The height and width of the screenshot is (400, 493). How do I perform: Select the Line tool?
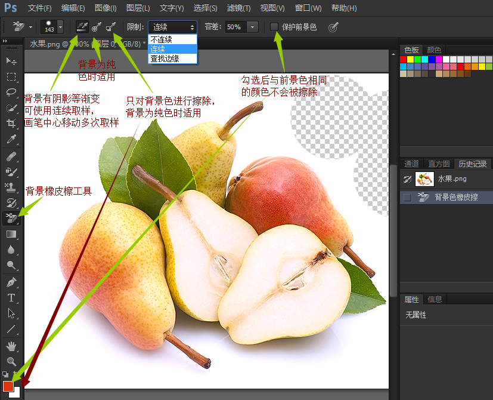coord(11,329)
